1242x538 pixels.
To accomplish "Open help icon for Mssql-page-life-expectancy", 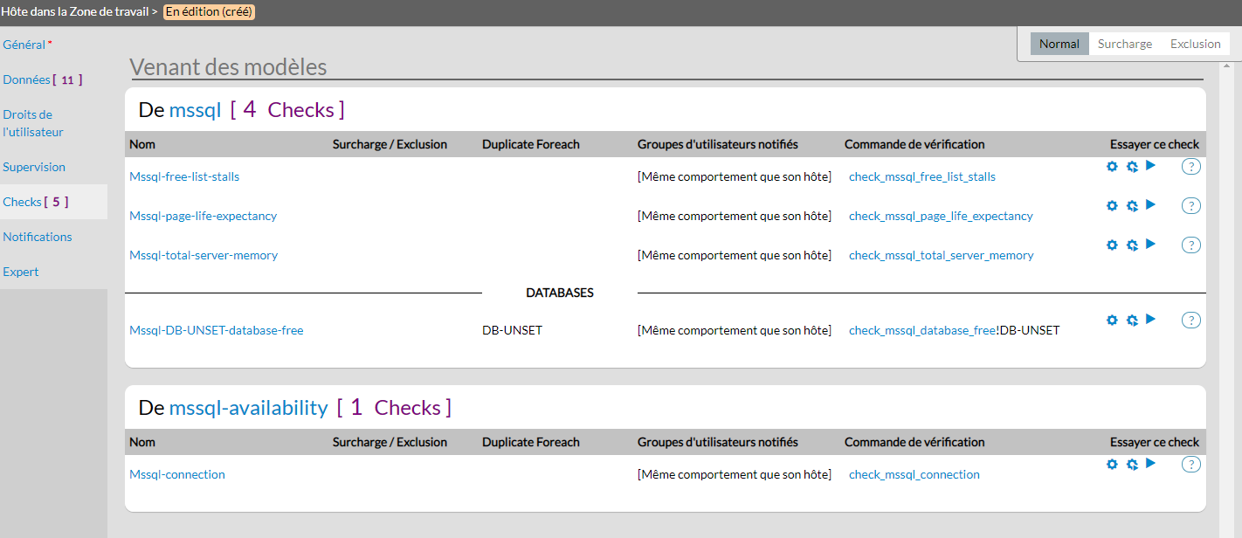I will click(x=1190, y=206).
